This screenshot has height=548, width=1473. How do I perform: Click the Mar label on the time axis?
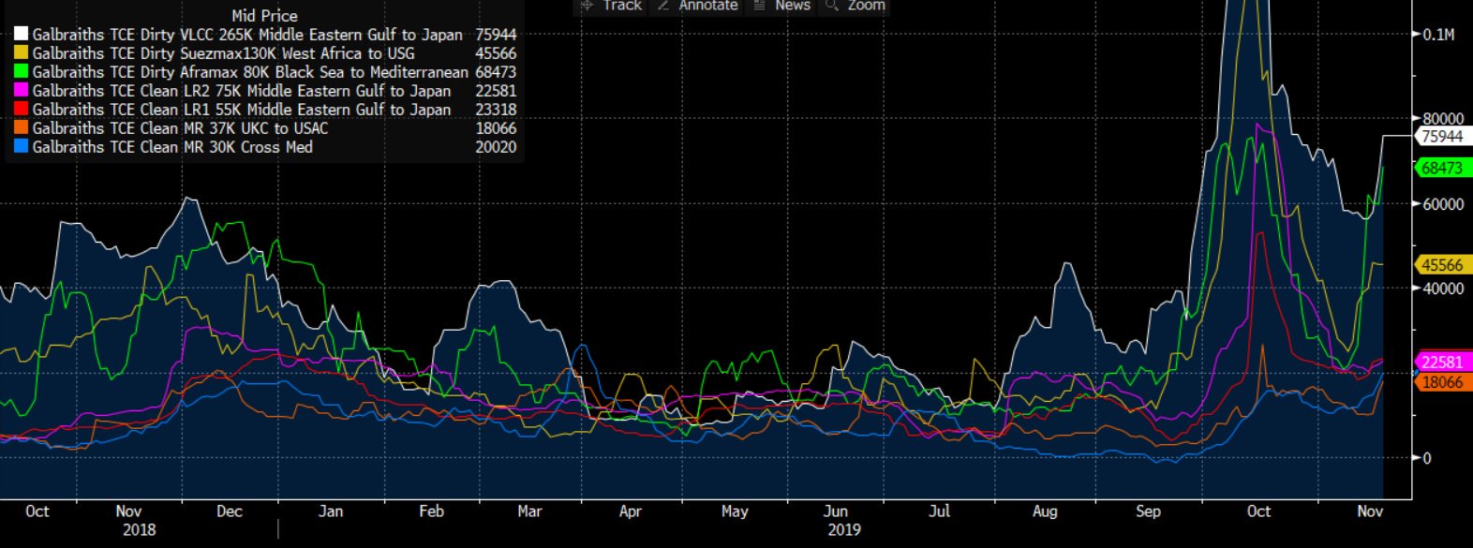tap(529, 511)
